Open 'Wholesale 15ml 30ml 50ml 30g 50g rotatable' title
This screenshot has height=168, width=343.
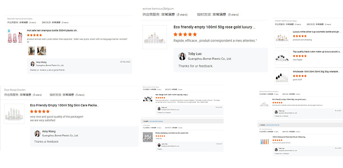[316, 72]
